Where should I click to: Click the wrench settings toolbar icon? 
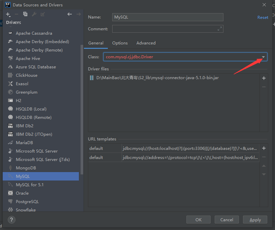(34, 14)
